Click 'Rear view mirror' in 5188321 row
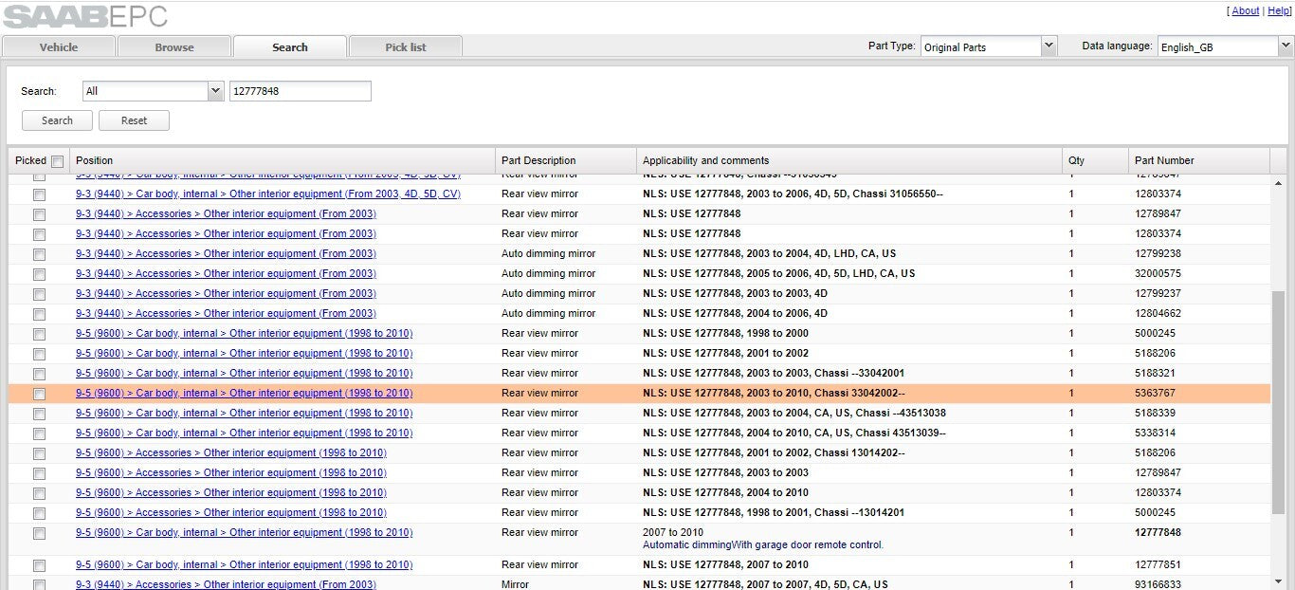The width and height of the screenshot is (1295, 590). [539, 373]
